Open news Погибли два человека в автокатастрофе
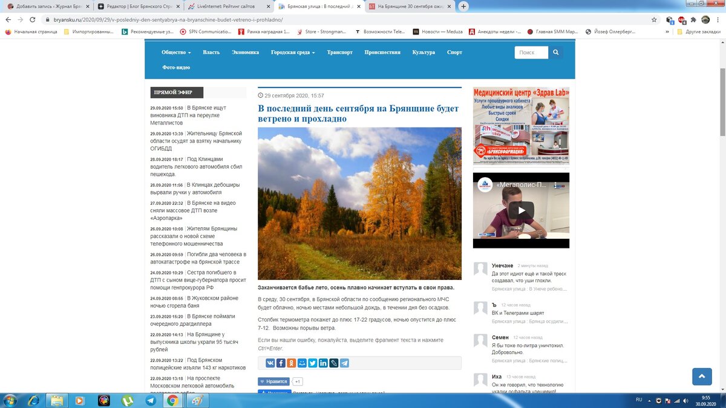Viewport: 726px width, 408px height. [x=198, y=258]
